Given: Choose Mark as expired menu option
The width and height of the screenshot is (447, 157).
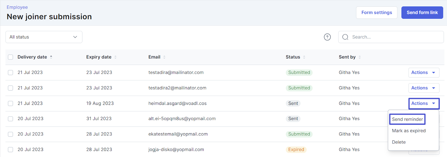Looking at the screenshot, I should (409, 131).
